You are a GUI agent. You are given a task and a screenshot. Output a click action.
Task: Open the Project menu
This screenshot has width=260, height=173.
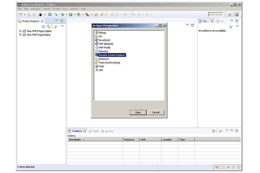click(x=57, y=9)
